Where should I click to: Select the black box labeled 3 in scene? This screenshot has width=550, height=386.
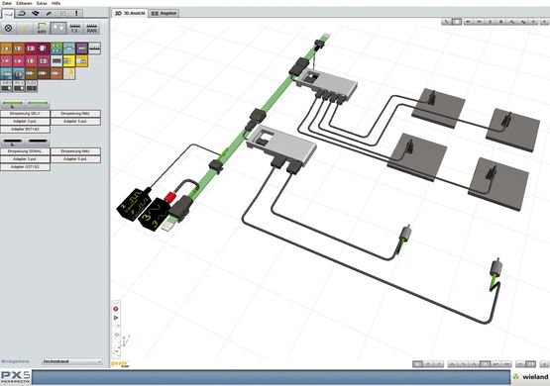click(x=154, y=215)
